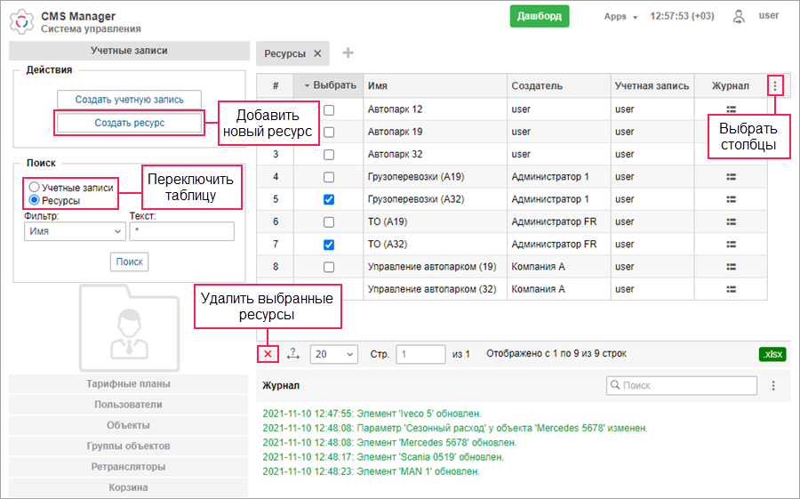Check the Автопарк 12 row checkbox

(329, 109)
